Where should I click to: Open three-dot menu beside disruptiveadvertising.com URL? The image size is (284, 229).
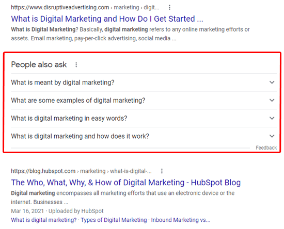pos(169,7)
